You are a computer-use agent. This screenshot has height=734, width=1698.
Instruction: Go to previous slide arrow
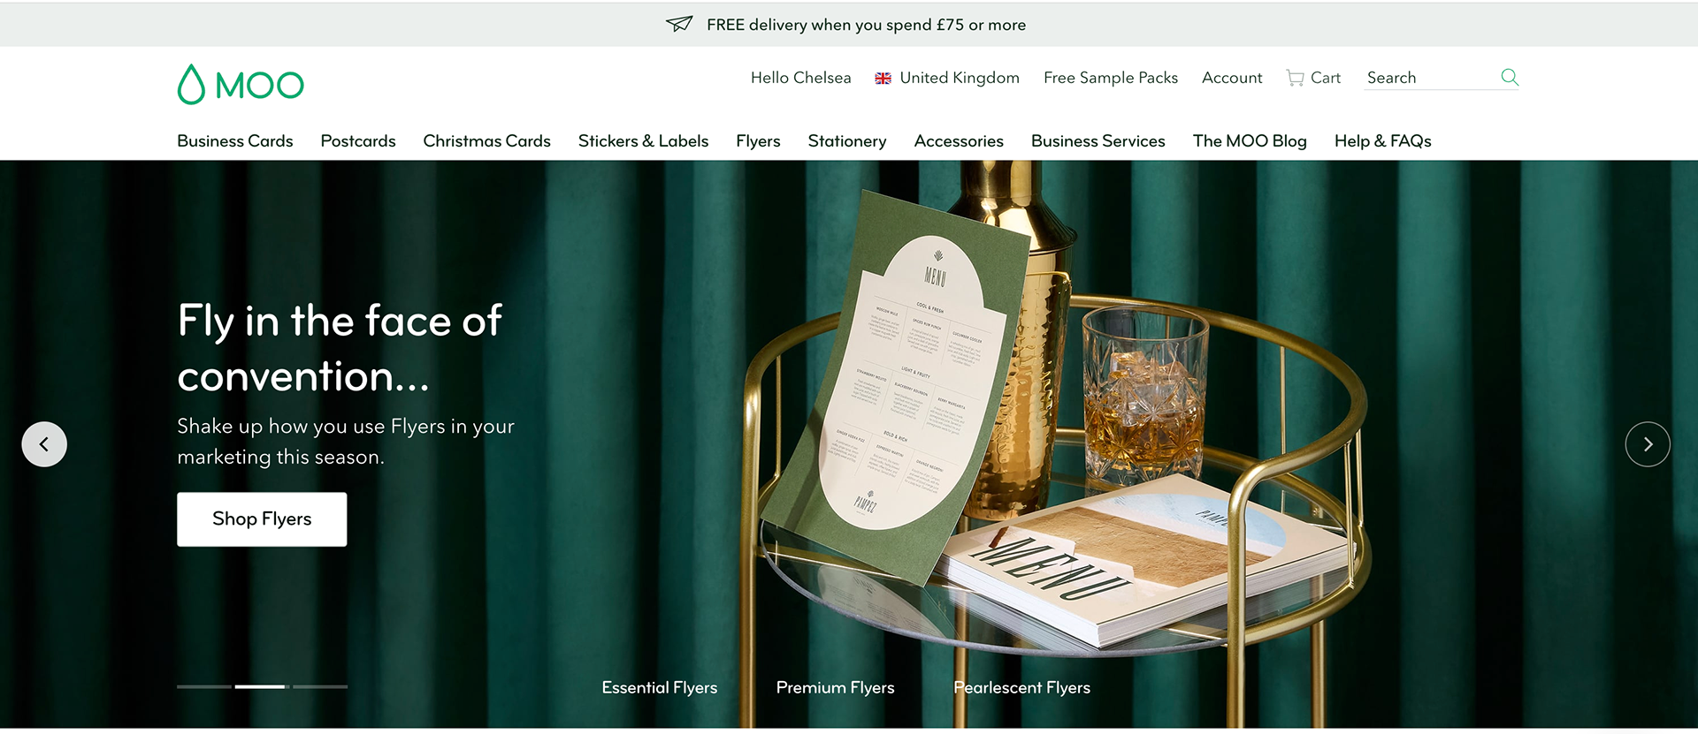coord(44,444)
